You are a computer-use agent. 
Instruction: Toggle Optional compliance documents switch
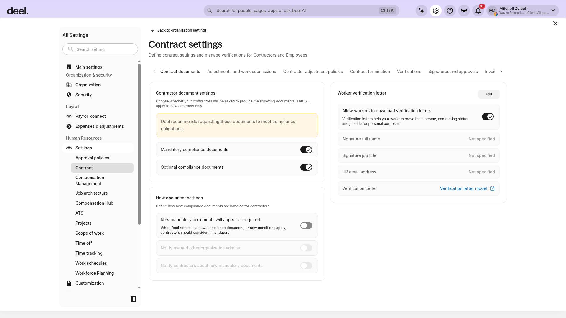click(x=306, y=167)
